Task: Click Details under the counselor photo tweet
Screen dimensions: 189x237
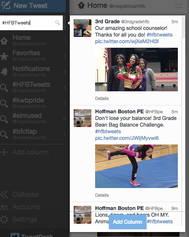Action: 102,98
